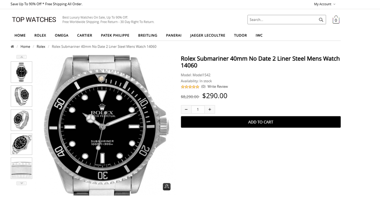Focus the search input field
This screenshot has width=380, height=200.
click(x=283, y=20)
